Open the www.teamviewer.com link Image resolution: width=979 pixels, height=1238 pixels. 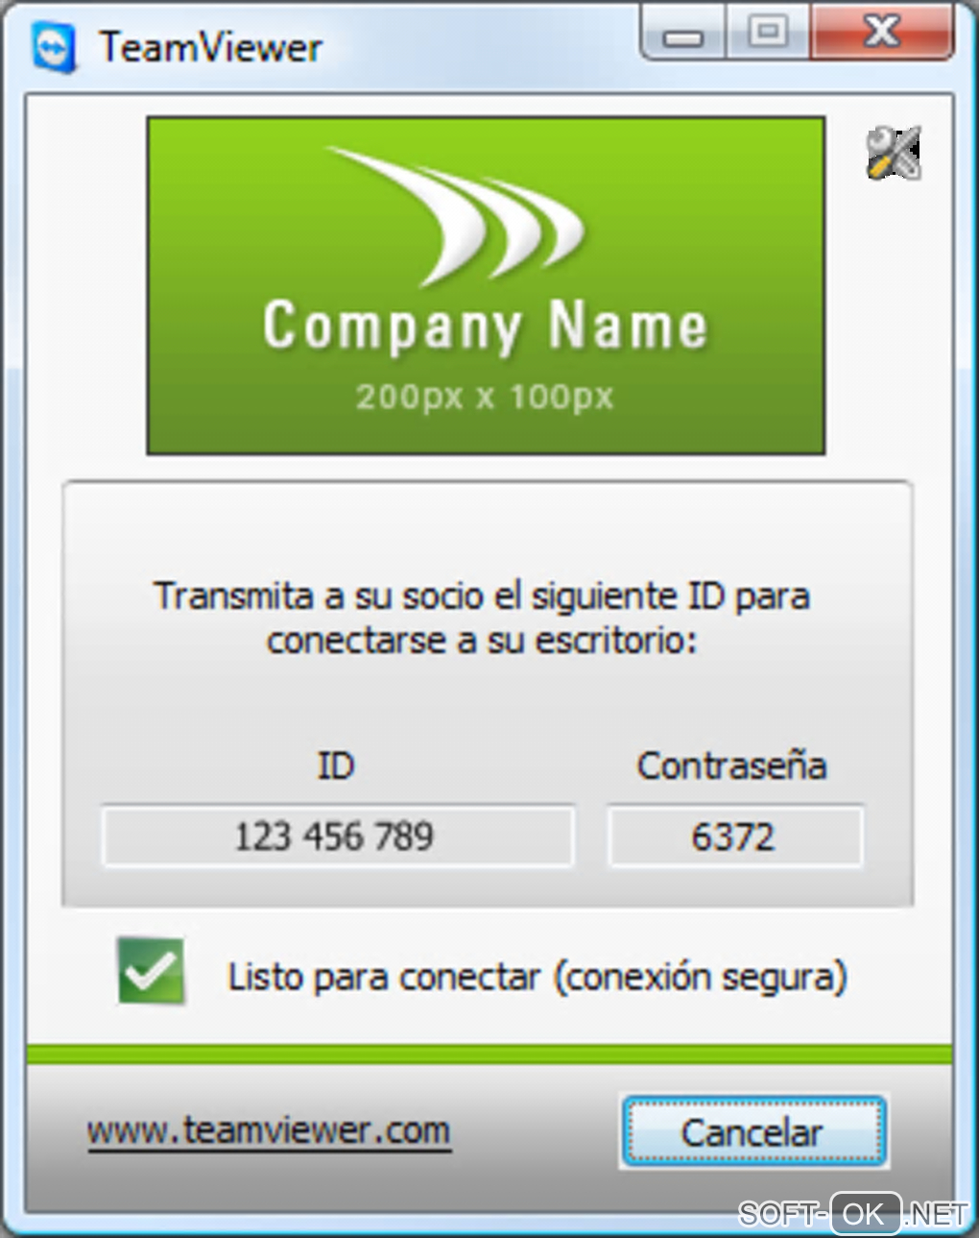269,1130
